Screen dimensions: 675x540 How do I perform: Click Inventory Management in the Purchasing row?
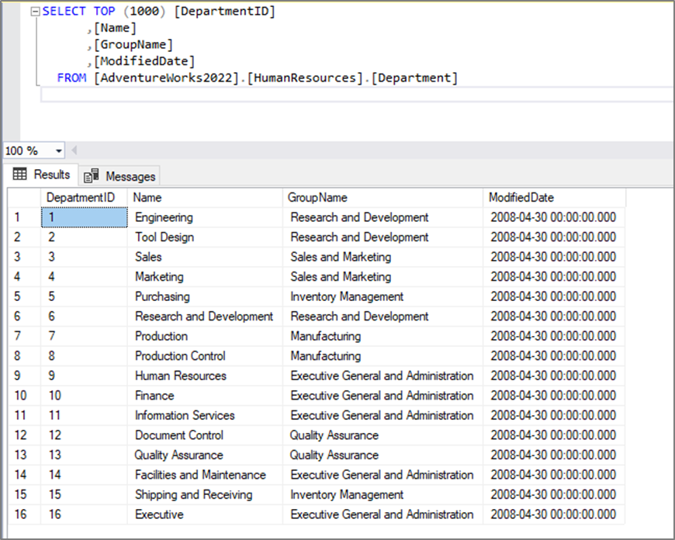click(x=382, y=296)
